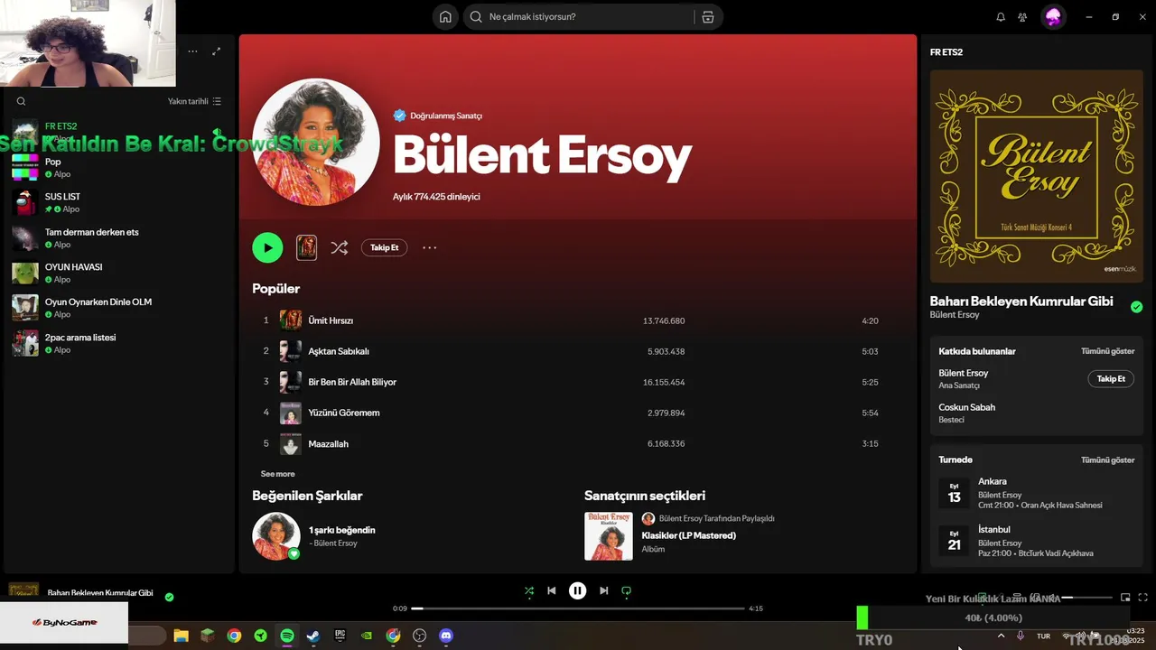This screenshot has height=650, width=1156.
Task: Open album art in now playing panel
Action: coord(1037,177)
